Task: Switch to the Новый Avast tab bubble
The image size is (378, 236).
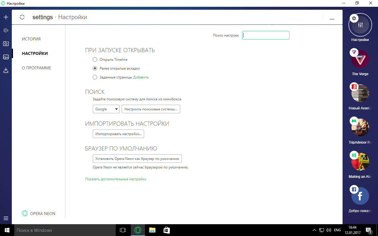Action: click(x=360, y=93)
